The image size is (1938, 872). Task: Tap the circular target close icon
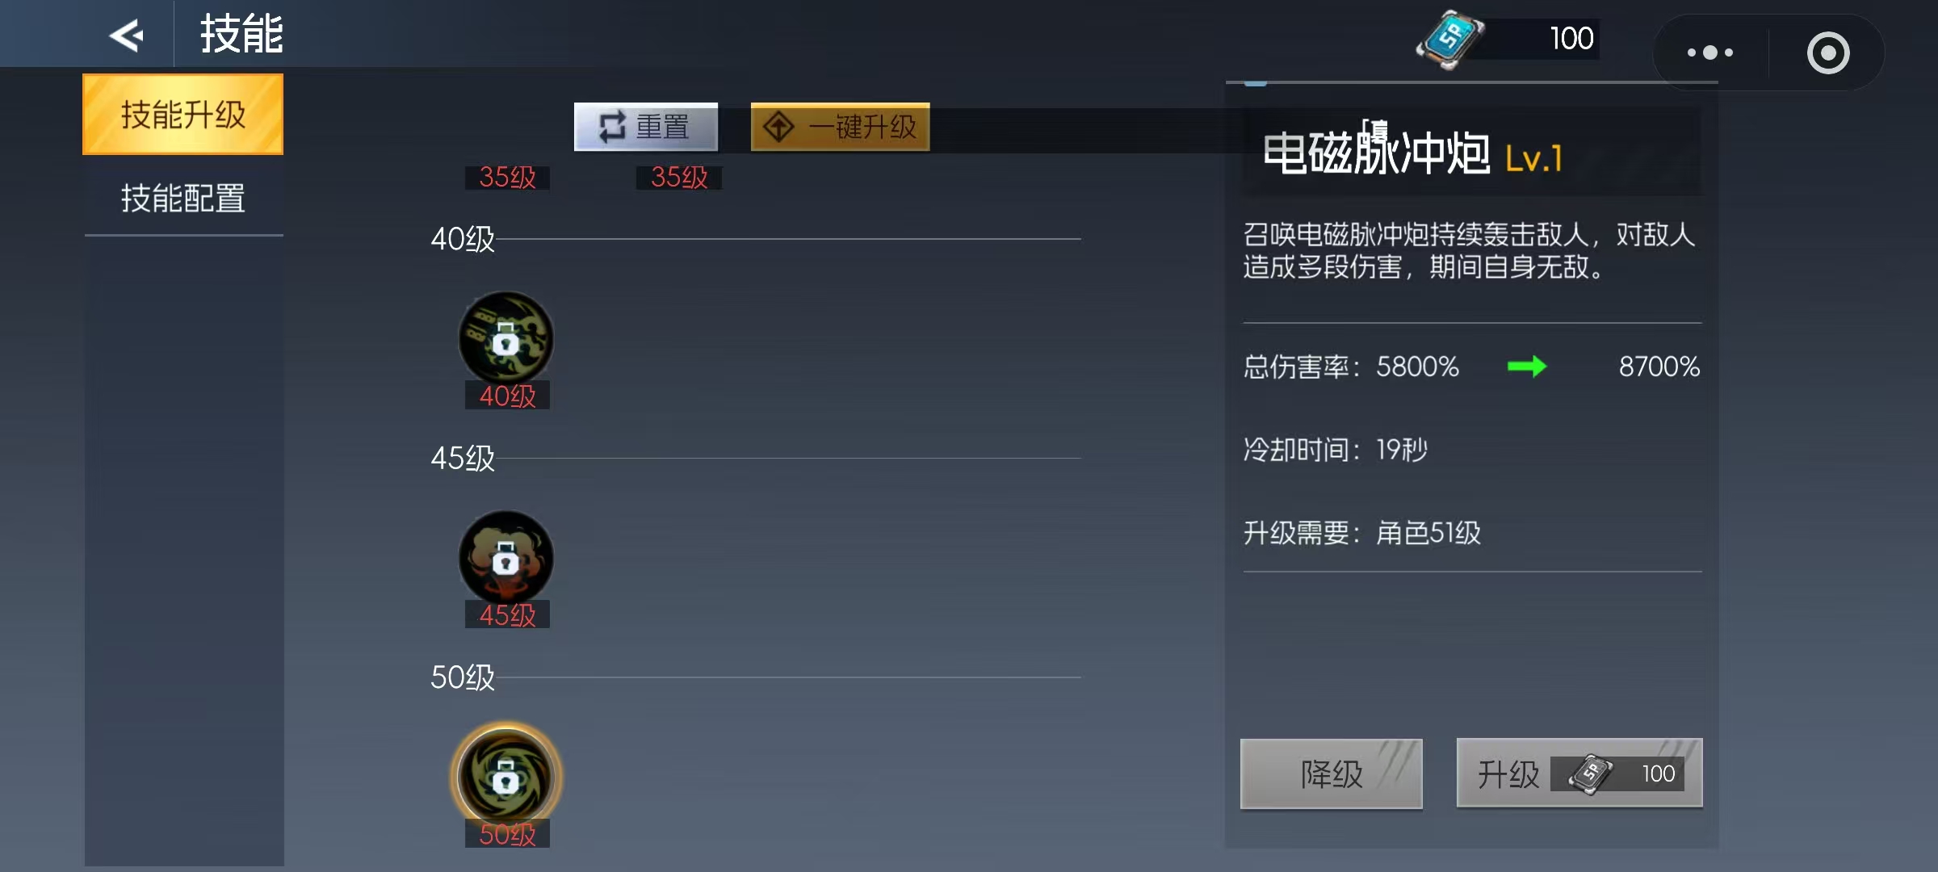point(1828,53)
